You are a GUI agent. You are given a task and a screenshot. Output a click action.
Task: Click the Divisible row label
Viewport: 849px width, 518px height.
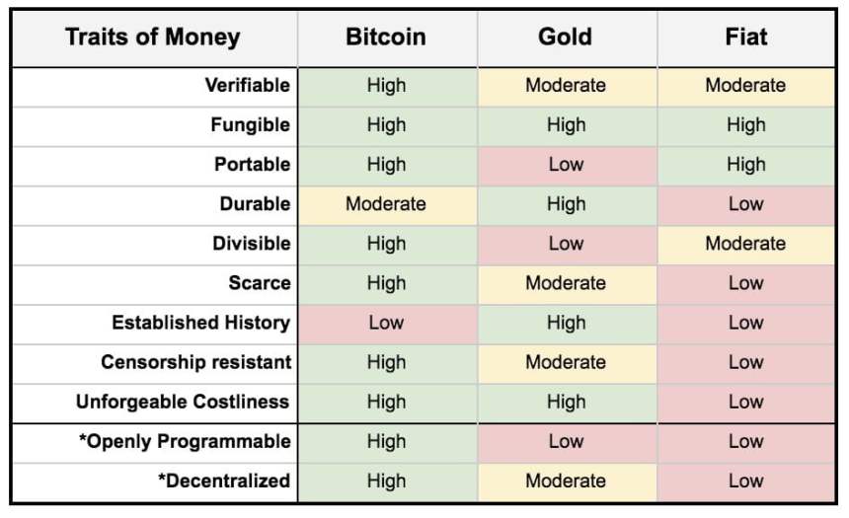click(251, 244)
